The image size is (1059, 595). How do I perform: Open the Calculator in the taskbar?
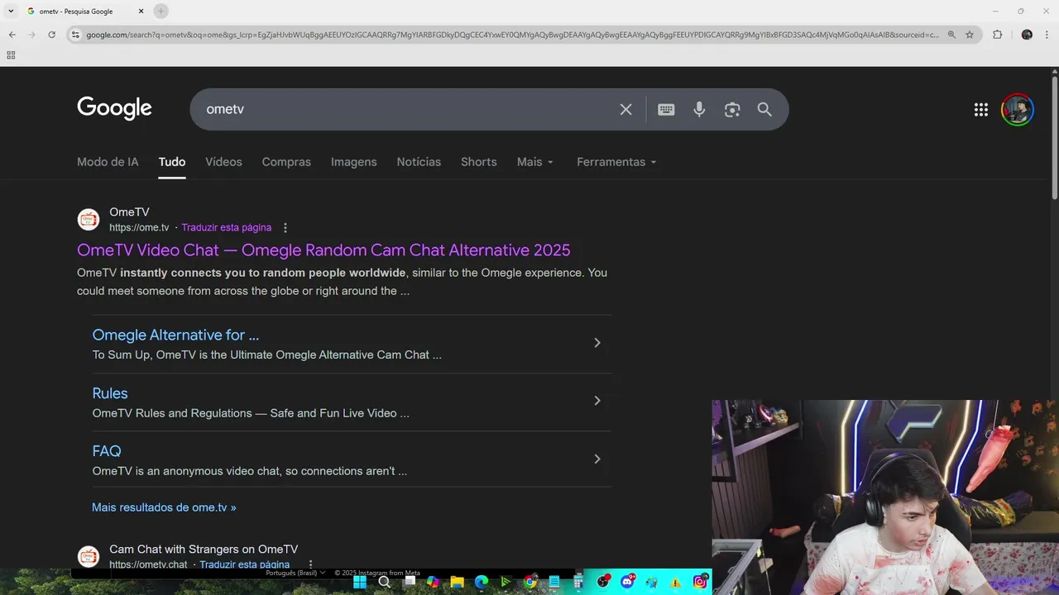tap(578, 582)
